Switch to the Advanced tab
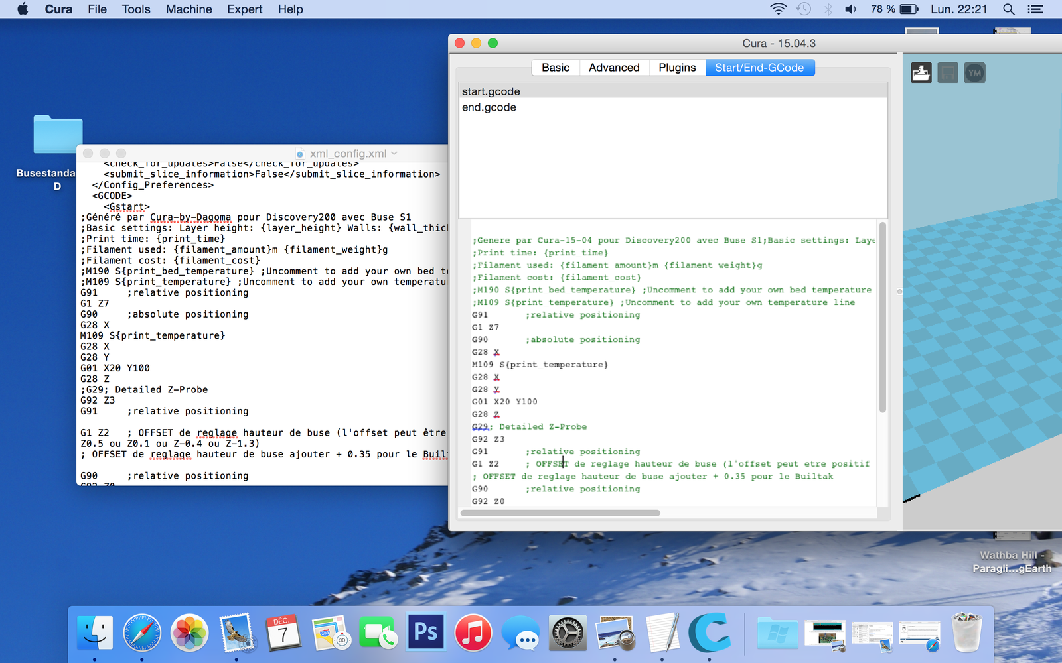Viewport: 1062px width, 663px height. pyautogui.click(x=614, y=68)
